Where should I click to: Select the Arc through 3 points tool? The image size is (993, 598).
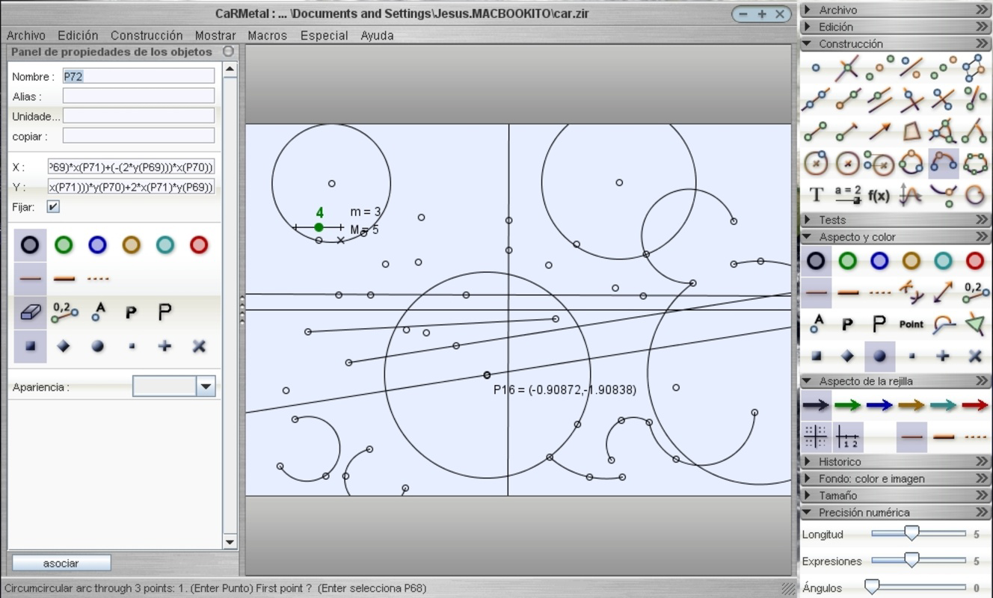[944, 162]
